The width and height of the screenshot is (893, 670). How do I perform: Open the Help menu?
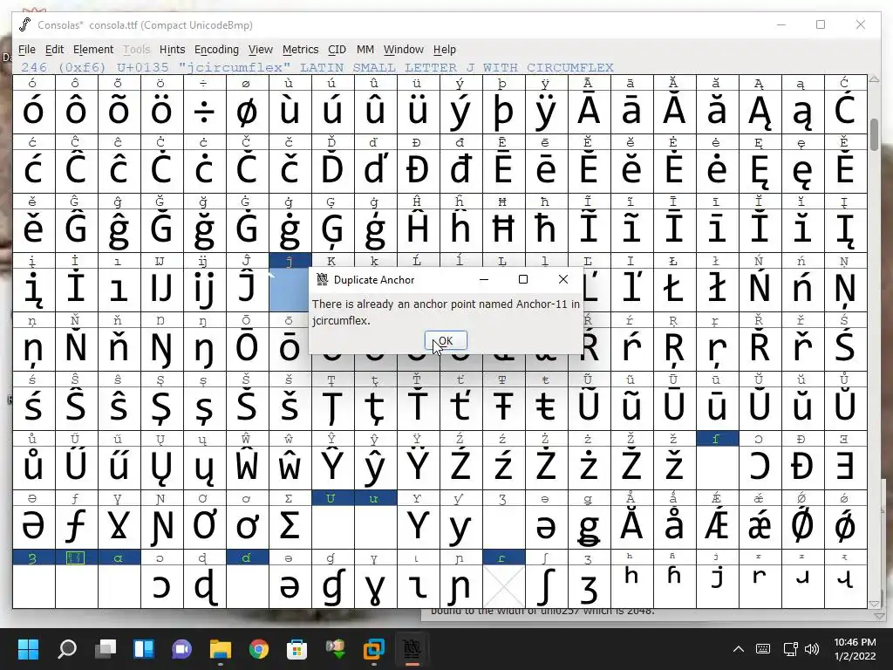[x=444, y=50]
